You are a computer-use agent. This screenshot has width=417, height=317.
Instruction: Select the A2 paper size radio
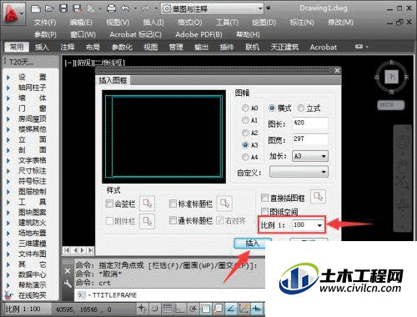245,133
